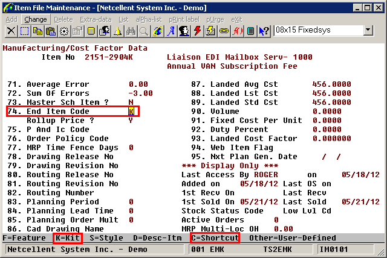Click the Rollup Price Y value
The height and width of the screenshot is (258, 387).
coord(131,121)
